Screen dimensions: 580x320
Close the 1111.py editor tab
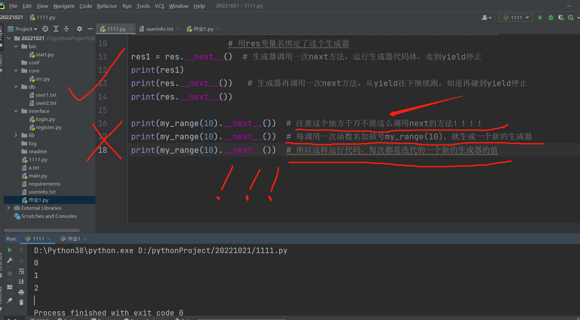(131, 29)
